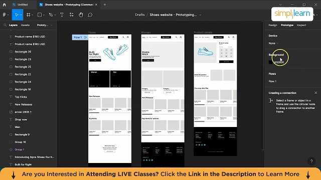Expand the Move tool options arrow

21,15
